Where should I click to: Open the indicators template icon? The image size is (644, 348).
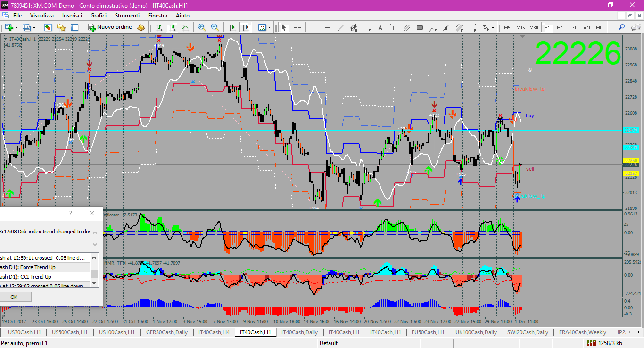pyautogui.click(x=262, y=27)
